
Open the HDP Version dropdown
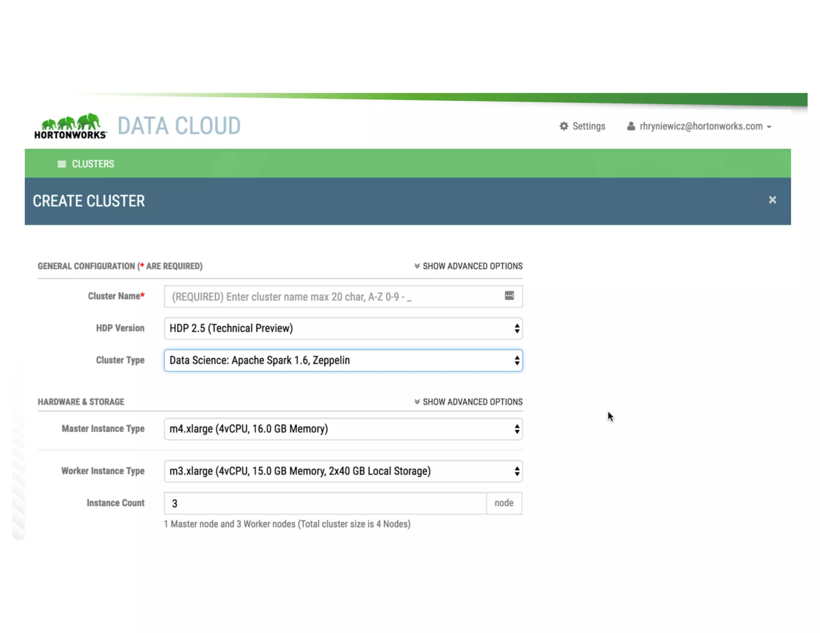343,329
